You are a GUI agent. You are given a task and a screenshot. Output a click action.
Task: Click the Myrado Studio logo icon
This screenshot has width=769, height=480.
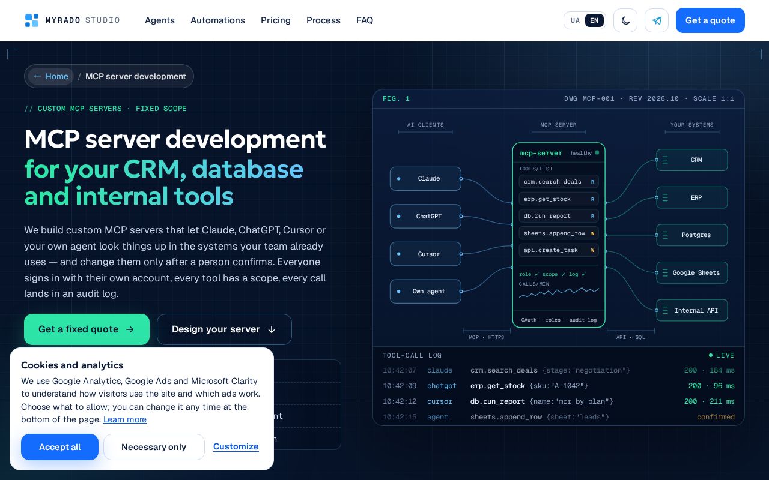coord(32,20)
